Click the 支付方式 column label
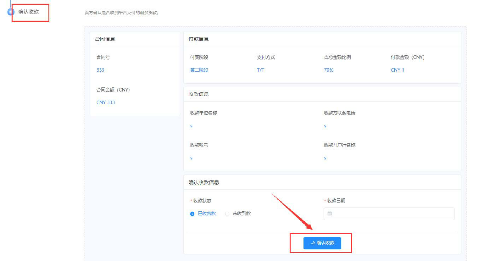Screen dimensions: 479x261 [x=266, y=57]
